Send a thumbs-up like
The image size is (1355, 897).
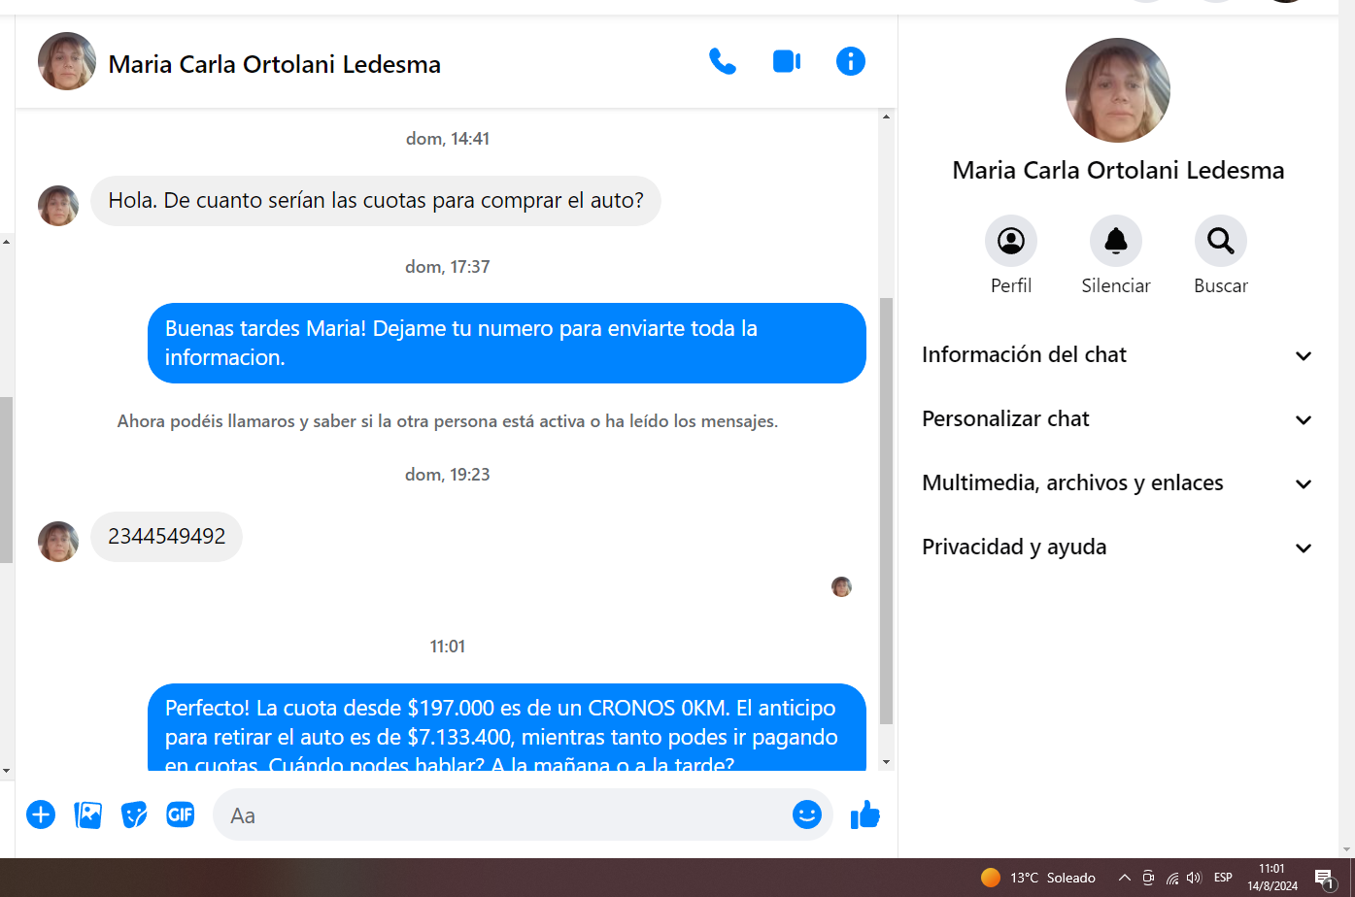[x=864, y=815]
